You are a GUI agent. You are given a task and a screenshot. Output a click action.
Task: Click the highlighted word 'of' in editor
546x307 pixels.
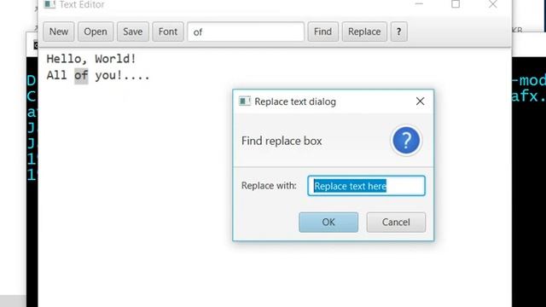point(81,75)
